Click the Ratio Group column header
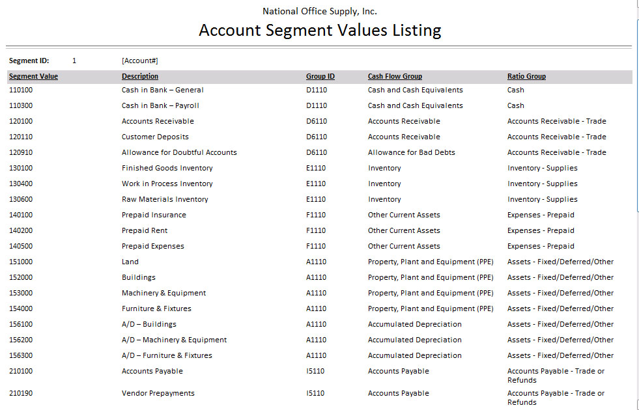 click(x=526, y=77)
